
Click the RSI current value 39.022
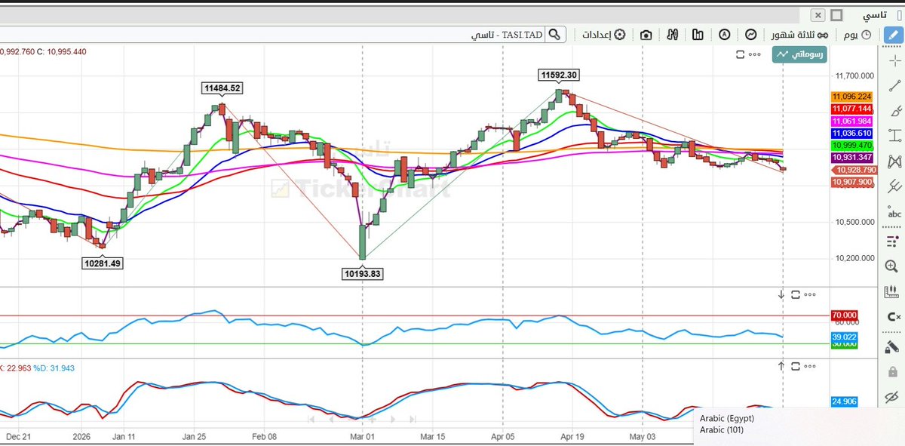844,336
